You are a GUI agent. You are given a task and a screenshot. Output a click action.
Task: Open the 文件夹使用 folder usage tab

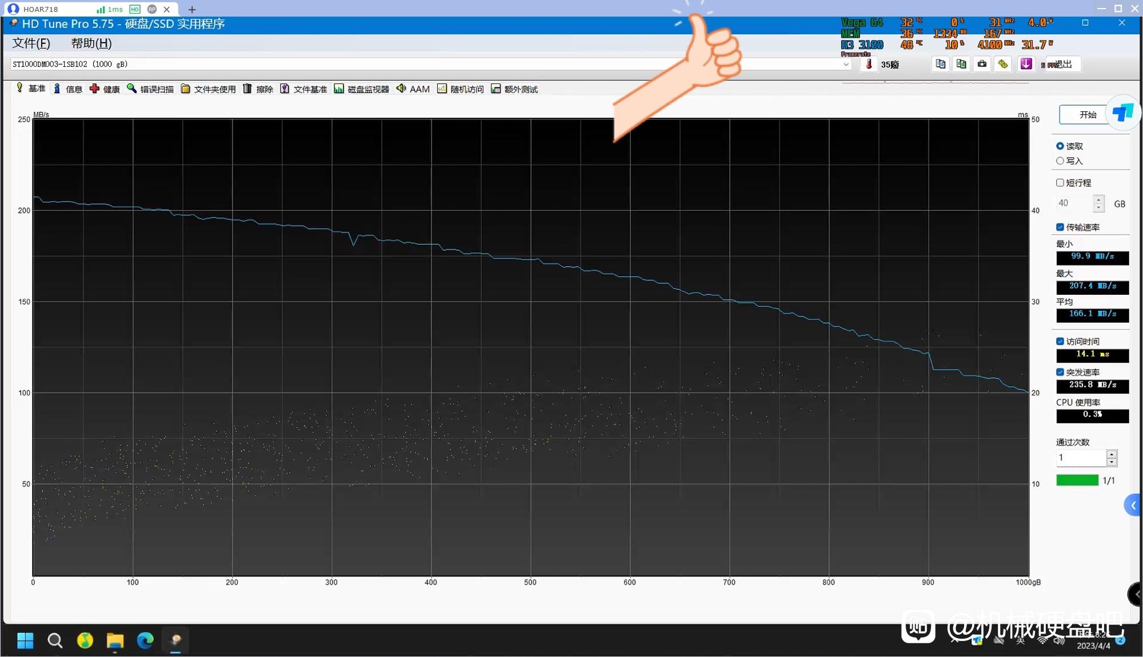click(x=208, y=89)
